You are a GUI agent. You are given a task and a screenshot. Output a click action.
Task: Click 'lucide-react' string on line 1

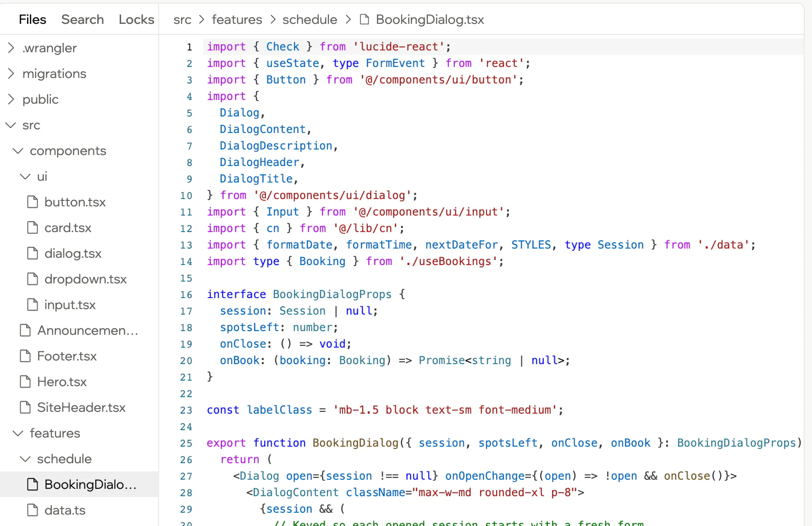click(x=398, y=47)
